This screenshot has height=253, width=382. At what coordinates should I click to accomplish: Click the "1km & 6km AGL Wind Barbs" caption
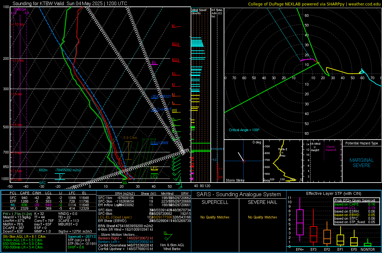[172, 247]
